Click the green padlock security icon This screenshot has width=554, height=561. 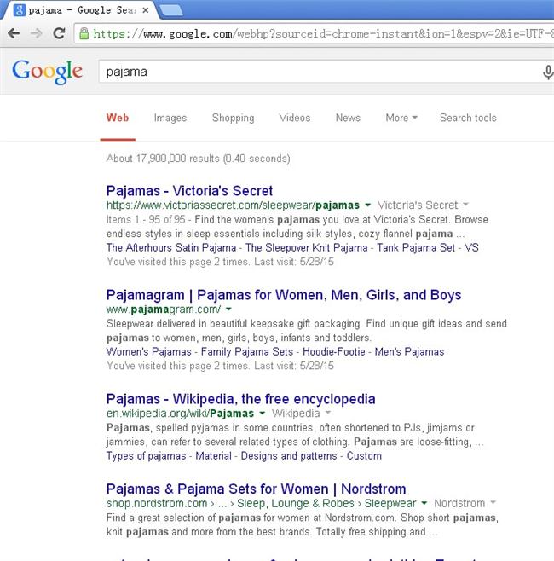[x=84, y=34]
